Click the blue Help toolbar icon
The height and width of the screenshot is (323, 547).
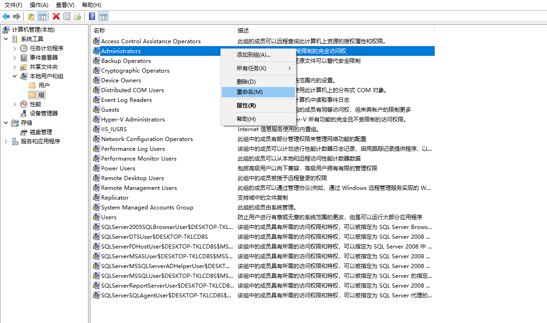[92, 16]
